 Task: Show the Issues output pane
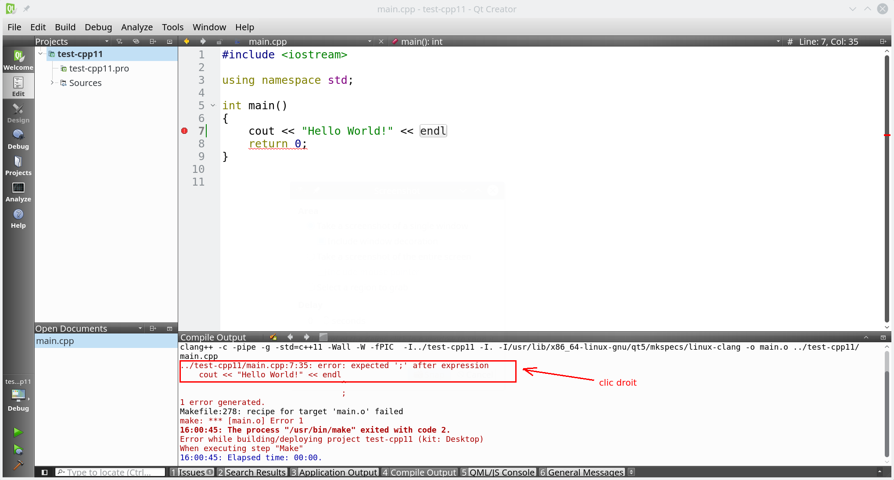192,472
